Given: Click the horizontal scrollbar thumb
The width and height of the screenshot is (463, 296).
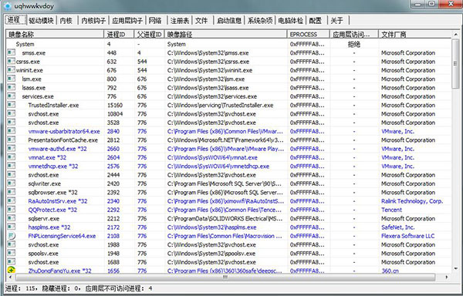Looking at the screenshot, I should pos(225,277).
